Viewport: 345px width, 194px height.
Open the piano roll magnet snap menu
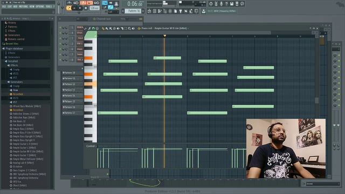[93, 29]
